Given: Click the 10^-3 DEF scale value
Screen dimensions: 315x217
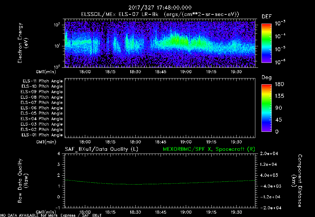Looking at the screenshot, I should click(x=280, y=23).
